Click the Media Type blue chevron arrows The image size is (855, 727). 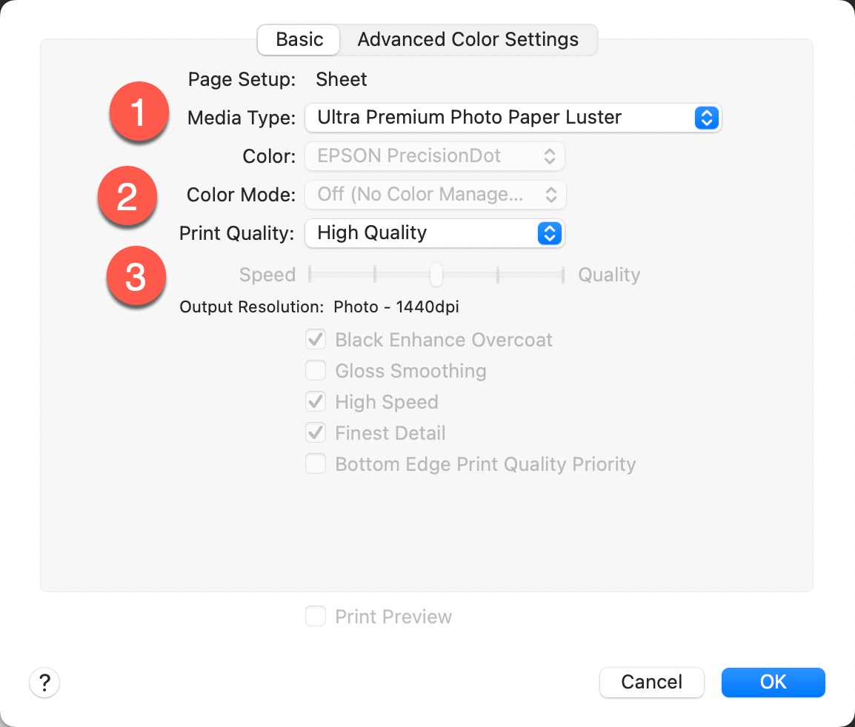pyautogui.click(x=707, y=118)
